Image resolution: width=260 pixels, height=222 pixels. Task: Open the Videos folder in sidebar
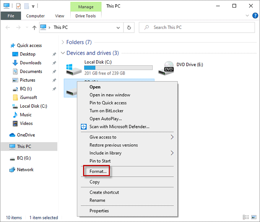point(15,123)
